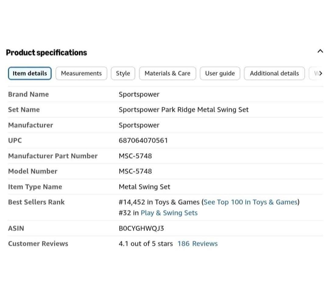Click the Sportspower Park Ridge Metal Swing Set name

(184, 110)
